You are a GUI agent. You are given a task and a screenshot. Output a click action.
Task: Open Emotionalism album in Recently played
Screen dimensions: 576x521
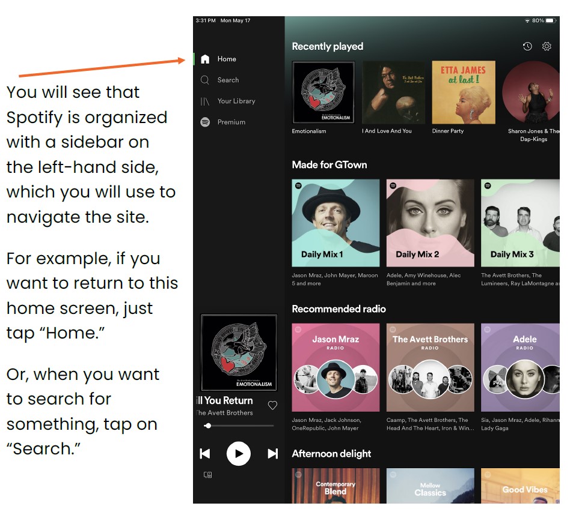point(323,92)
